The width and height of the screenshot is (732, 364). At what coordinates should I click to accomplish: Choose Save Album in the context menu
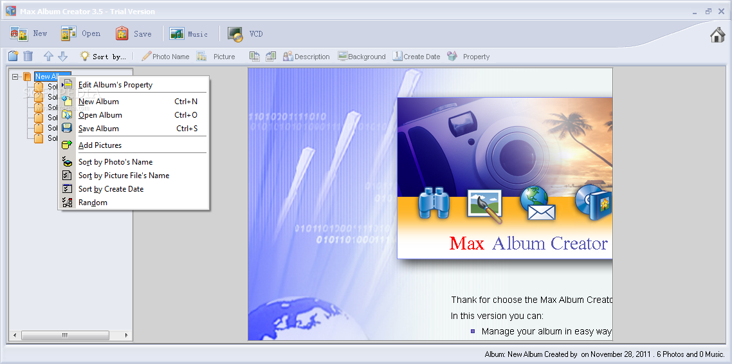click(x=134, y=129)
